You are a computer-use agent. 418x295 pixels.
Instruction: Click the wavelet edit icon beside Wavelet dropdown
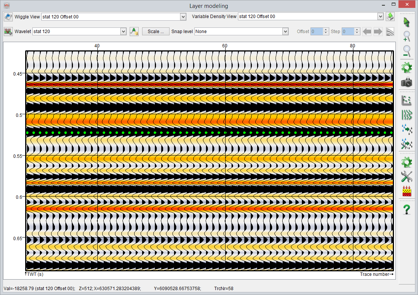(134, 32)
